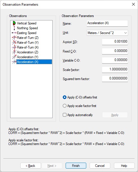
Task: Select the Rate-of-Turn (X) icon
Action: pos(14,47)
